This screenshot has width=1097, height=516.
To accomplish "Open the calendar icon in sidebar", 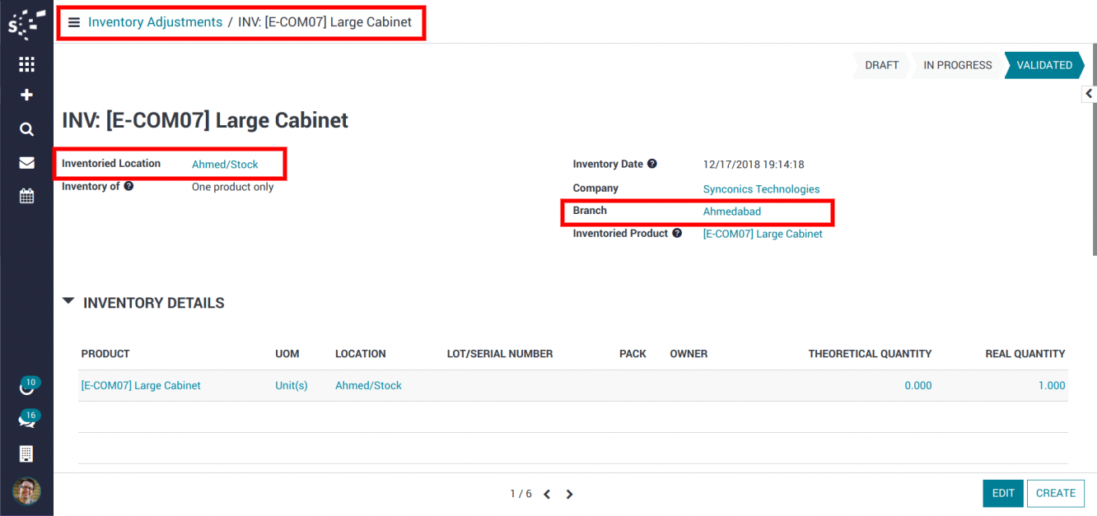I will coord(26,196).
